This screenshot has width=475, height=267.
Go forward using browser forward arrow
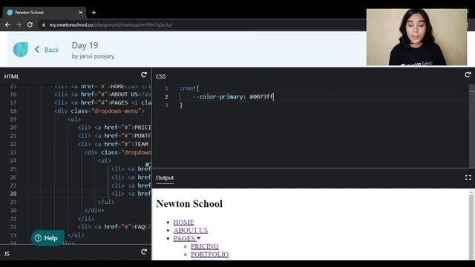point(19,24)
